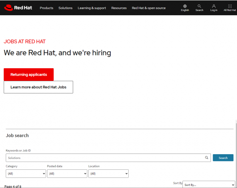Click Learn more about Red Hat Jobs

click(x=38, y=87)
